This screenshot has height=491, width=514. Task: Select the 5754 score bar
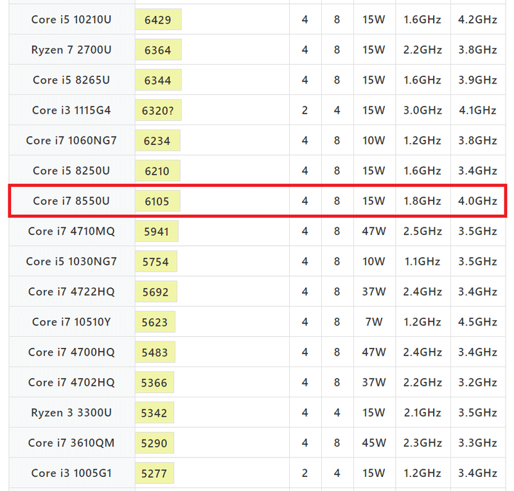[x=156, y=261]
